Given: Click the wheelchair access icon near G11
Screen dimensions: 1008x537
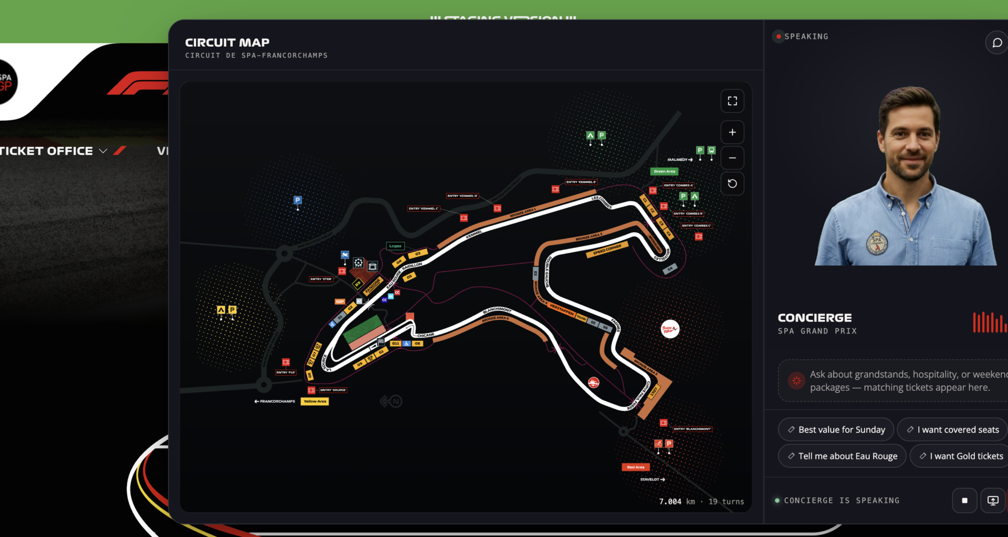Looking at the screenshot, I should [406, 343].
